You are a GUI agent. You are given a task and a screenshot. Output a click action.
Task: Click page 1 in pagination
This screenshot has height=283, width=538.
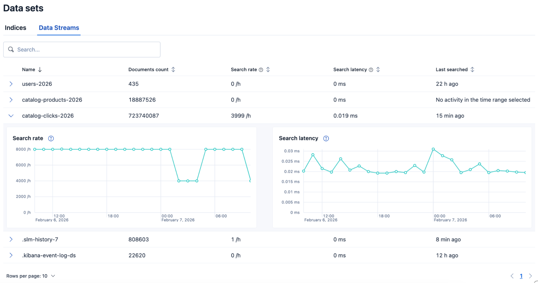[521, 276]
